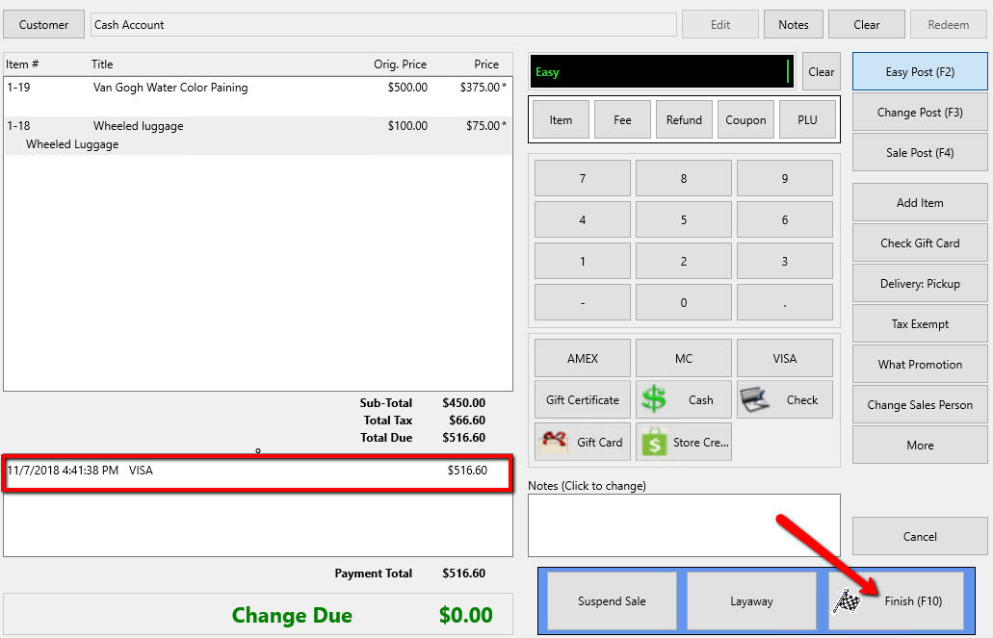Choose the Gift Card present icon
This screenshot has height=638, width=993.
click(553, 442)
